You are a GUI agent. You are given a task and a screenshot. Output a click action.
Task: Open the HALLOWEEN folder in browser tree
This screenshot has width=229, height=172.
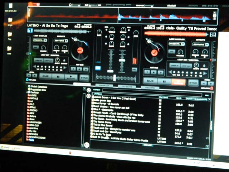point(34,122)
